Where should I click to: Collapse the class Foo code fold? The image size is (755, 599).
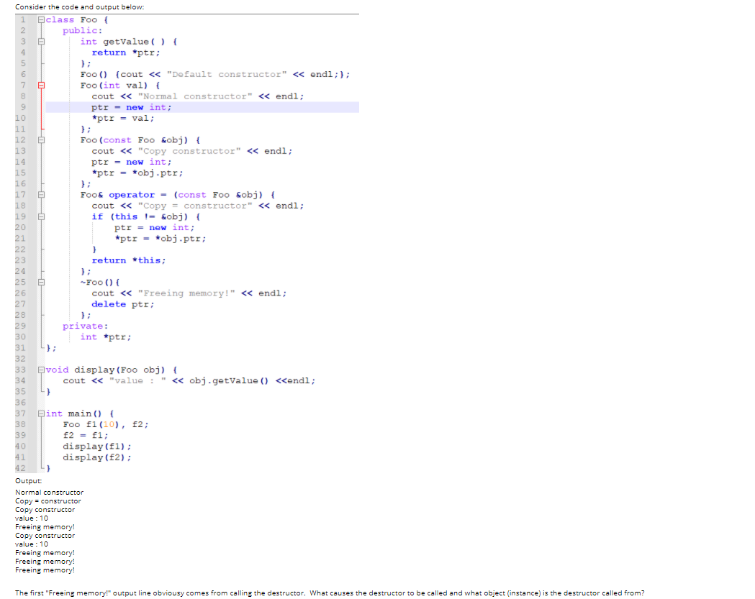(41, 19)
